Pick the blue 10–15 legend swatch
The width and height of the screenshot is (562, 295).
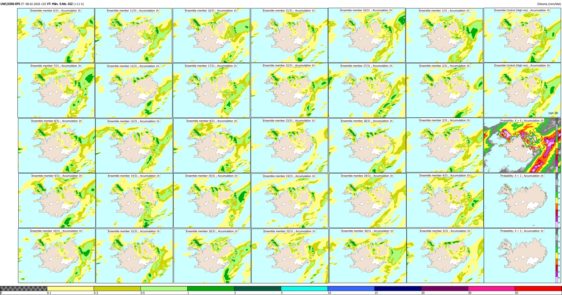point(351,289)
